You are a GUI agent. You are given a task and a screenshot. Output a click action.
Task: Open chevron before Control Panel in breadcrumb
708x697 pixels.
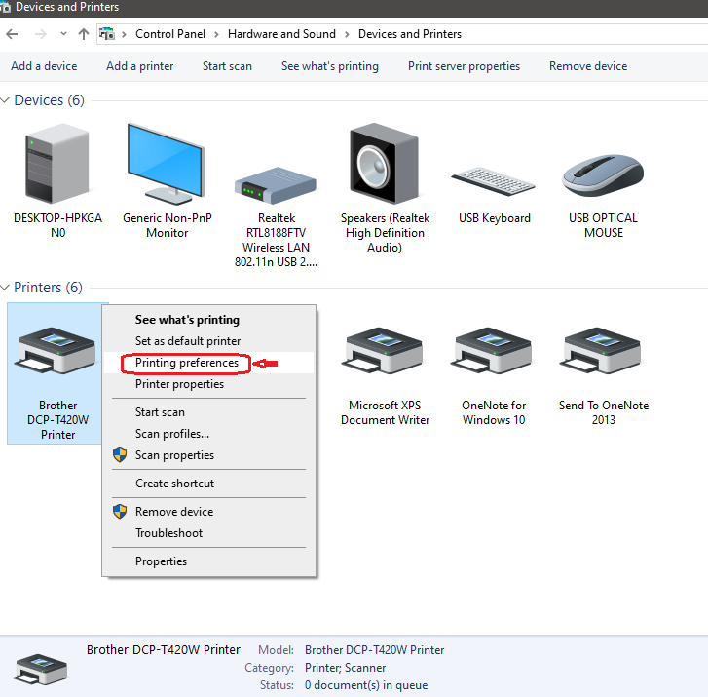click(124, 34)
